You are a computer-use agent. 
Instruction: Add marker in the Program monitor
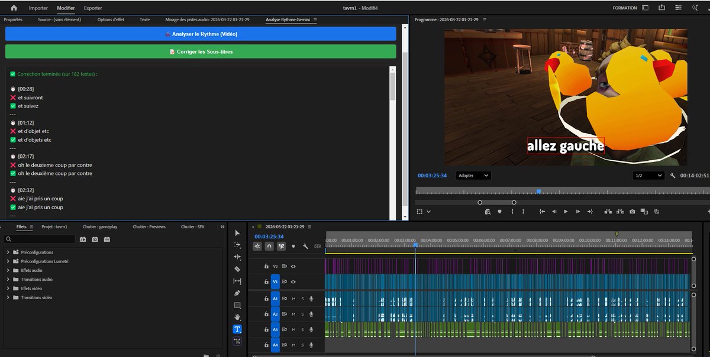(500, 211)
